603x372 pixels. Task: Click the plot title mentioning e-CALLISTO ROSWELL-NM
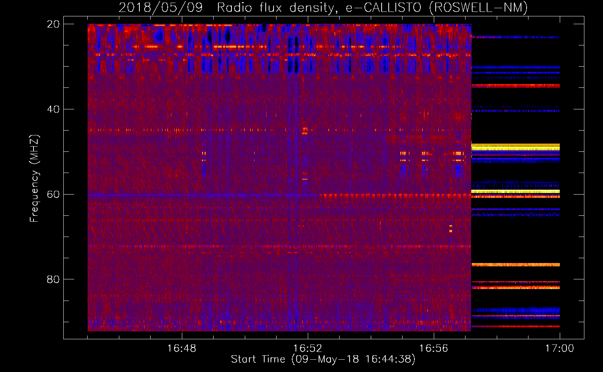pos(323,7)
